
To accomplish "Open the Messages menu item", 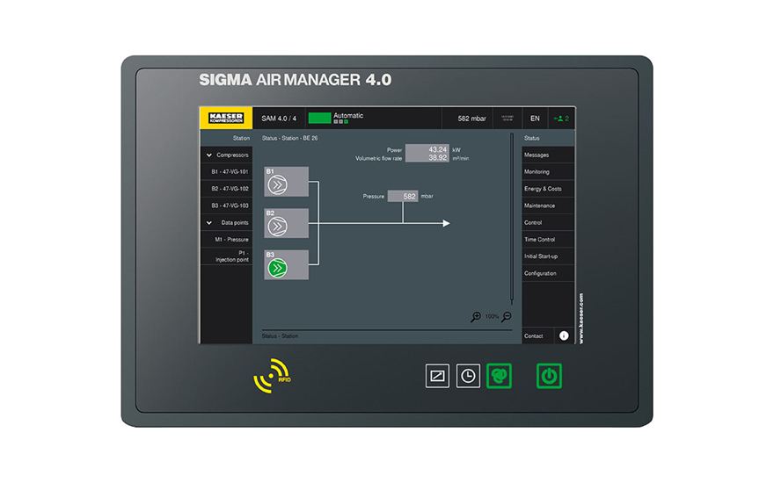I will pyautogui.click(x=548, y=155).
